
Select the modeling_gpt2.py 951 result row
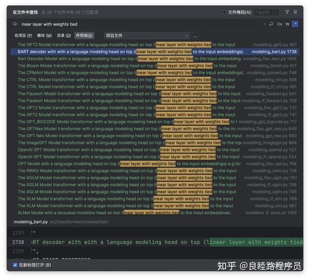click(x=155, y=44)
